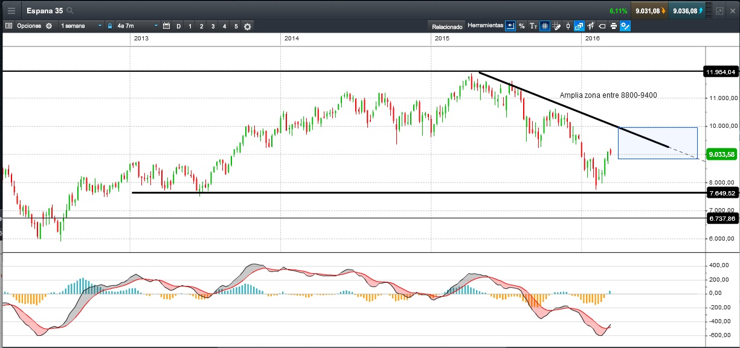Click the search icon next to Espana 35
Screen dimensions: 740x348
tap(70, 11)
